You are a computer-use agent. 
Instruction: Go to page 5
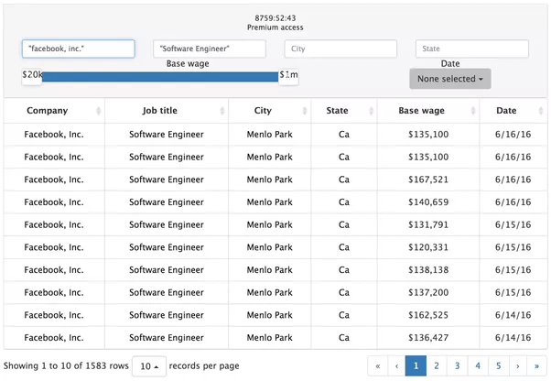click(499, 365)
